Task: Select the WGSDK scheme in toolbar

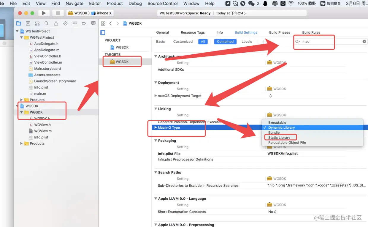Action: [78, 13]
